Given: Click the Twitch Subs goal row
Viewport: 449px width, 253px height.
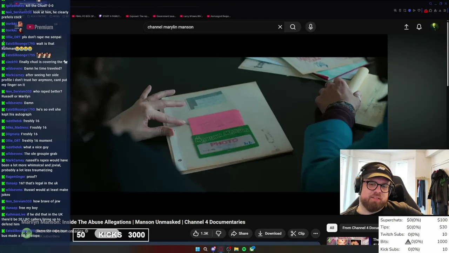Looking at the screenshot, I should [x=414, y=234].
